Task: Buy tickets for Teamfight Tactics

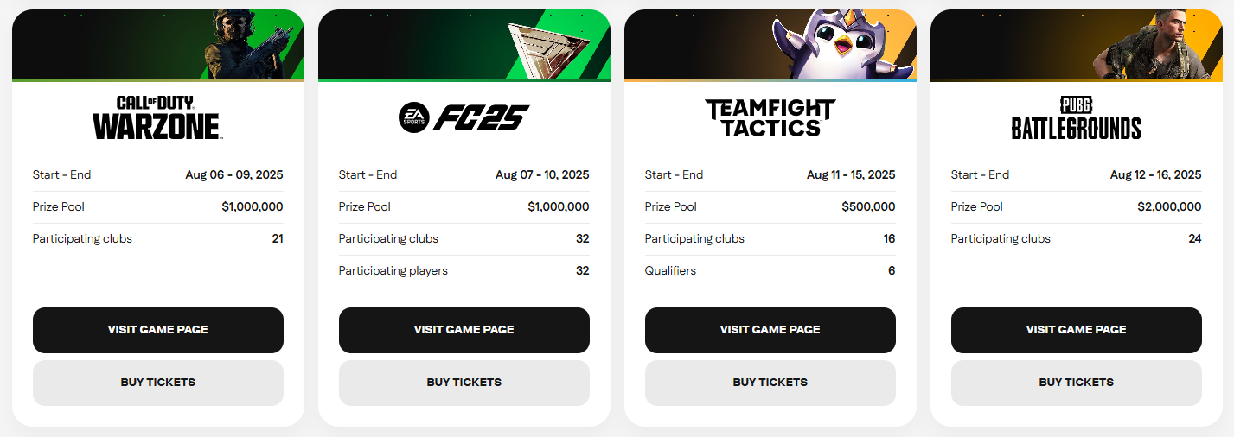Action: [770, 383]
